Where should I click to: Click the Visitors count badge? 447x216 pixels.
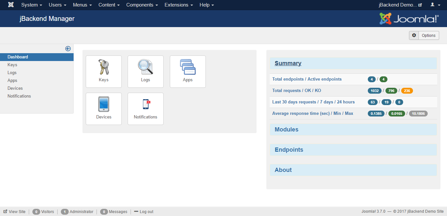36,212
